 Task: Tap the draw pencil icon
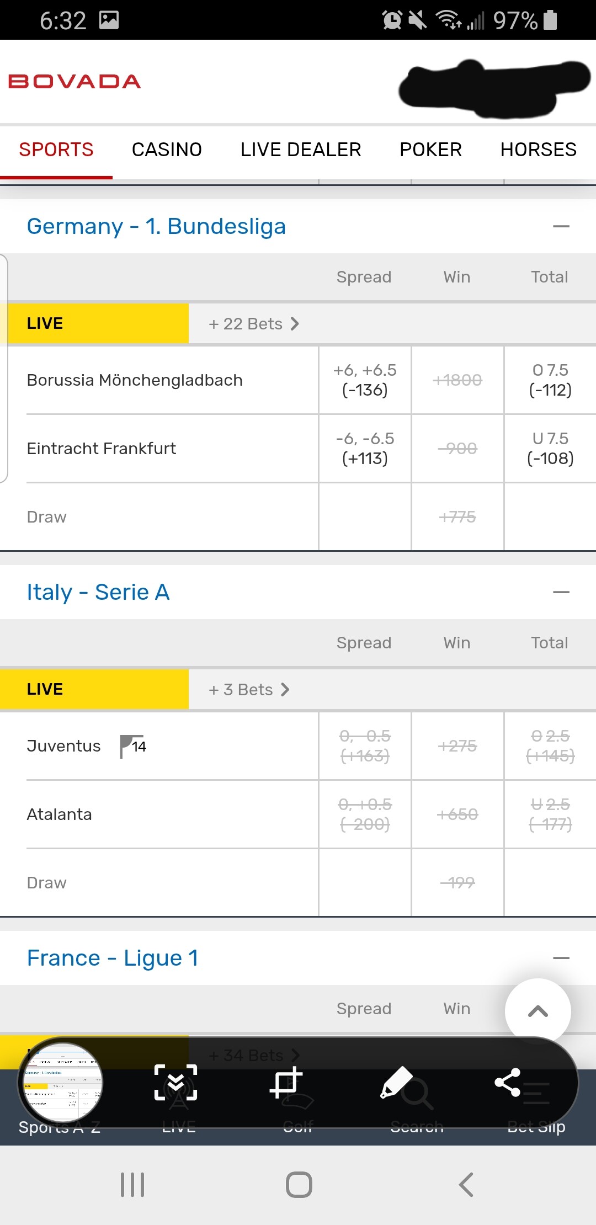[396, 1082]
